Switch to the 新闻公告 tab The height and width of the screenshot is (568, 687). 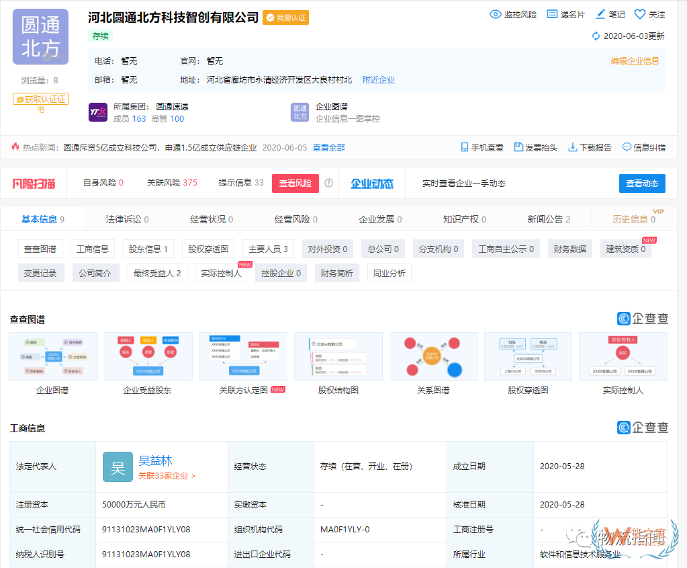pyautogui.click(x=549, y=219)
